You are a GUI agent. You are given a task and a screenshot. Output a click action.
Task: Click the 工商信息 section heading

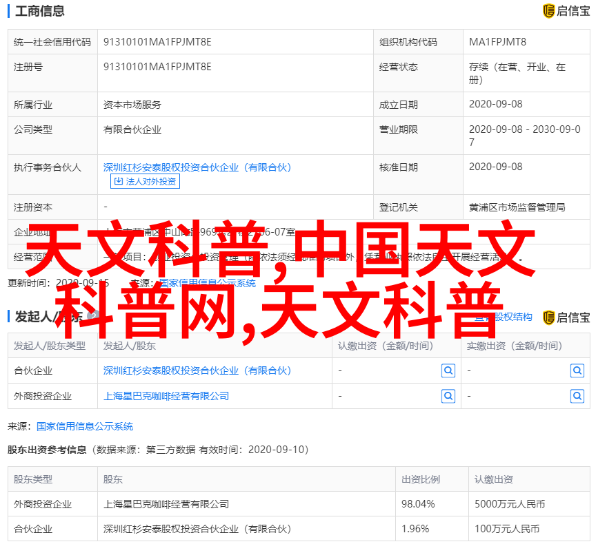coord(40,11)
